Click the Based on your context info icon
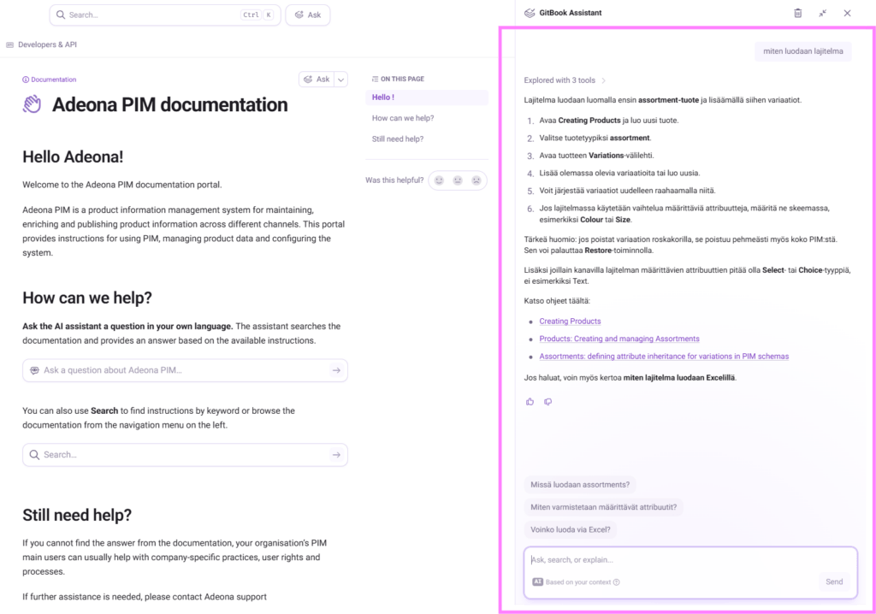The image size is (876, 614). pyautogui.click(x=616, y=582)
